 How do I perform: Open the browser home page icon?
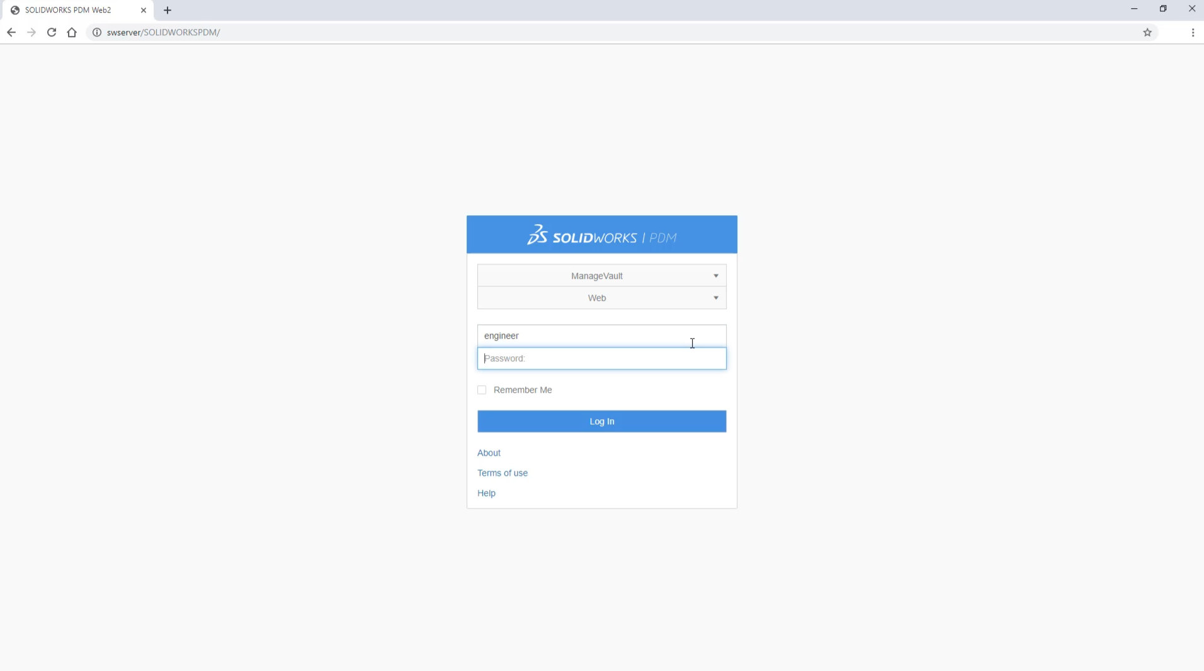point(72,32)
